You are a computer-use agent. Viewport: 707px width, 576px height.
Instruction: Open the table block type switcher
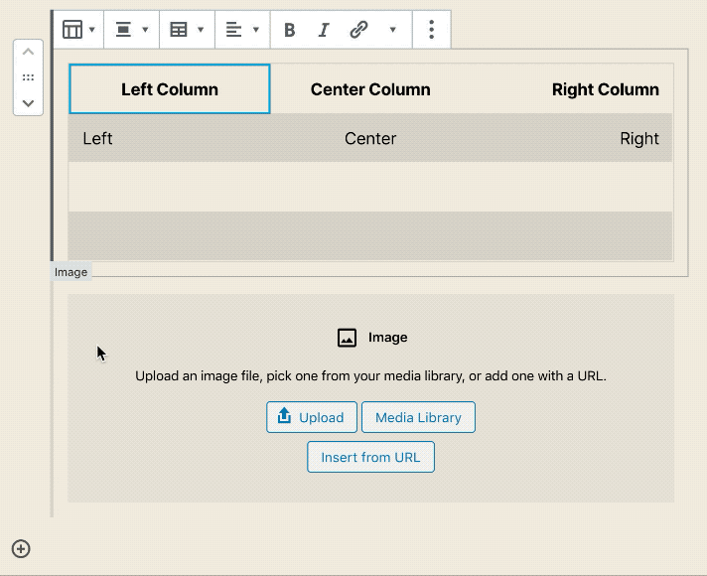click(78, 30)
